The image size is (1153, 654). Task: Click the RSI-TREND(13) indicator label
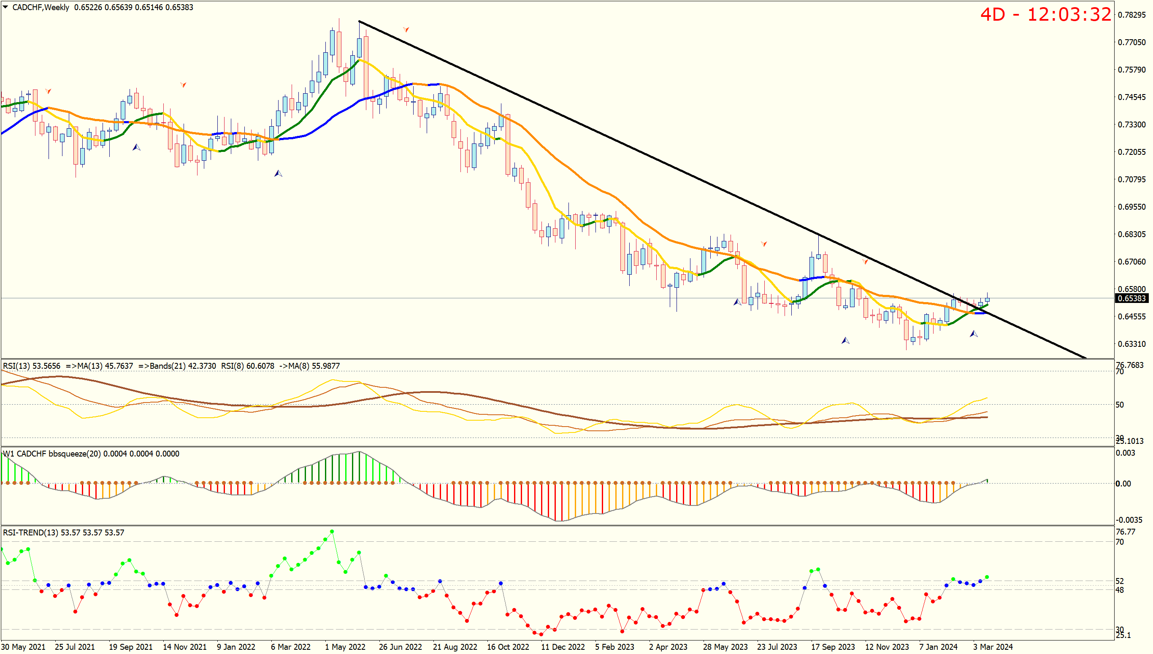(30, 533)
